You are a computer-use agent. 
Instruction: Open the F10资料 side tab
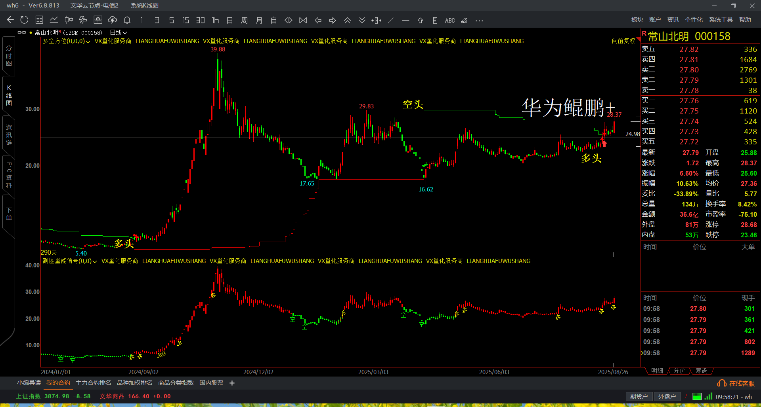pos(9,175)
